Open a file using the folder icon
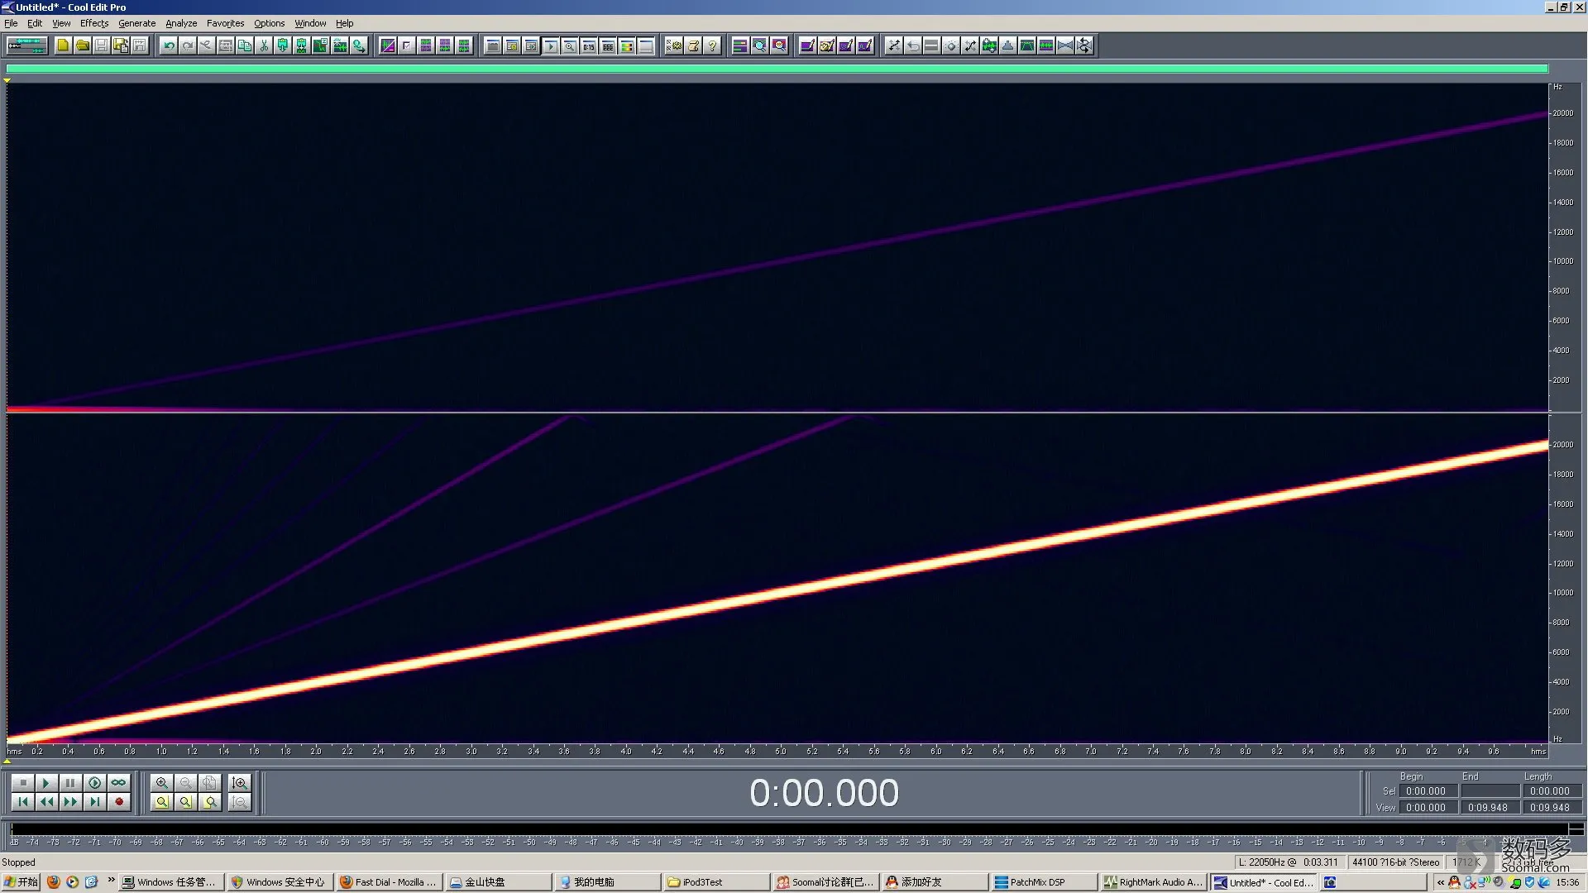Viewport: 1588px width, 893px height. click(x=82, y=45)
